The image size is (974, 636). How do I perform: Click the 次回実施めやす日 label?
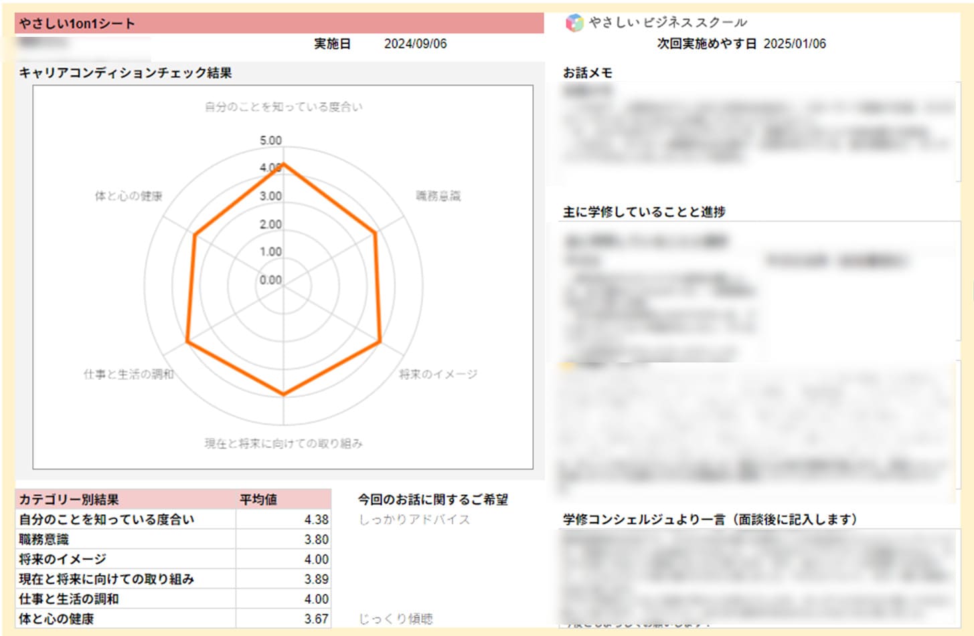[707, 44]
